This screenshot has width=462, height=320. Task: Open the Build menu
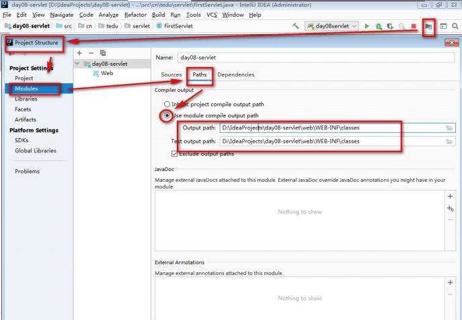click(158, 15)
